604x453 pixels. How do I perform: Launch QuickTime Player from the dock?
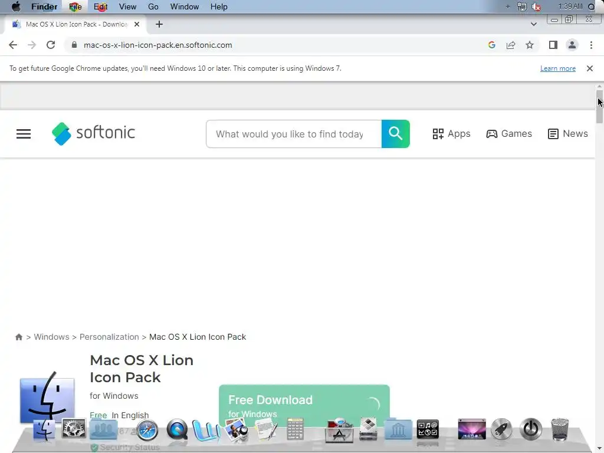coord(177,430)
